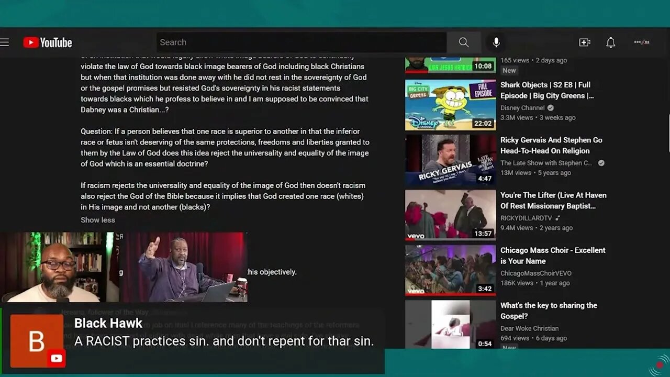Visit RICKYDILLARDTV channel link

click(526, 218)
